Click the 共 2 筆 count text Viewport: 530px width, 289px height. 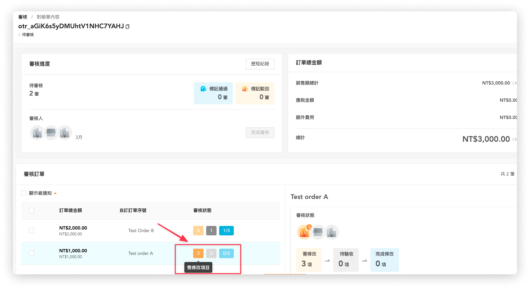508,174
